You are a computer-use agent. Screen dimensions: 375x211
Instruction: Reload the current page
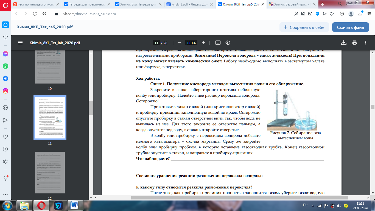(x=35, y=14)
